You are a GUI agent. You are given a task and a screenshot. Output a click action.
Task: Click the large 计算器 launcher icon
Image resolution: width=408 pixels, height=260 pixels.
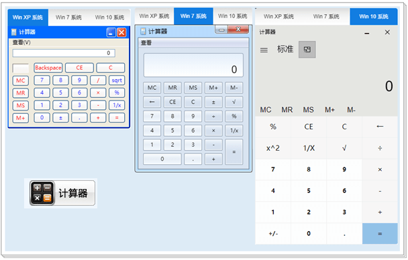point(62,193)
